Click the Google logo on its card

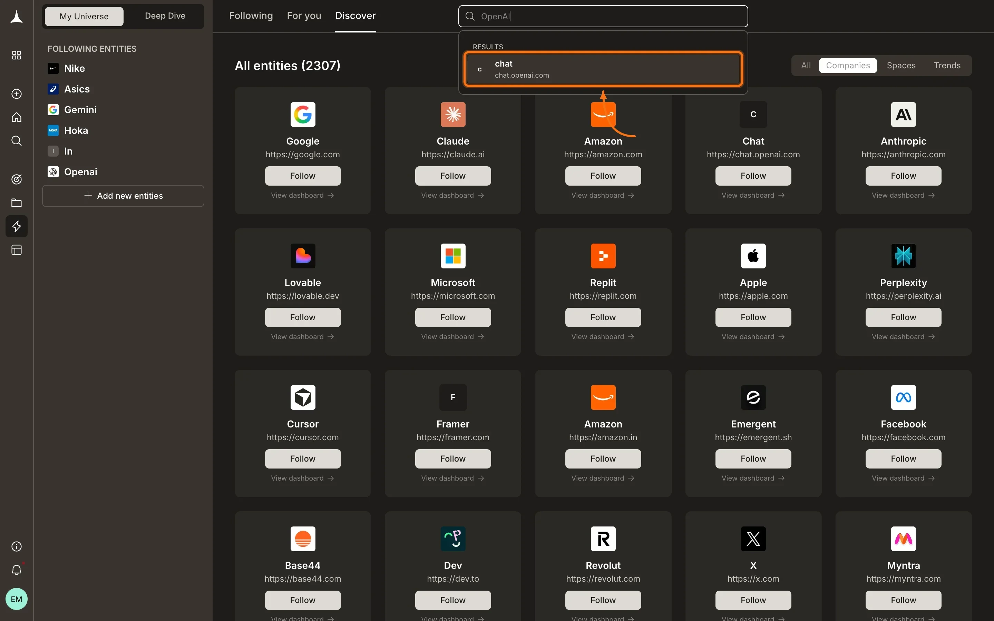pyautogui.click(x=303, y=114)
